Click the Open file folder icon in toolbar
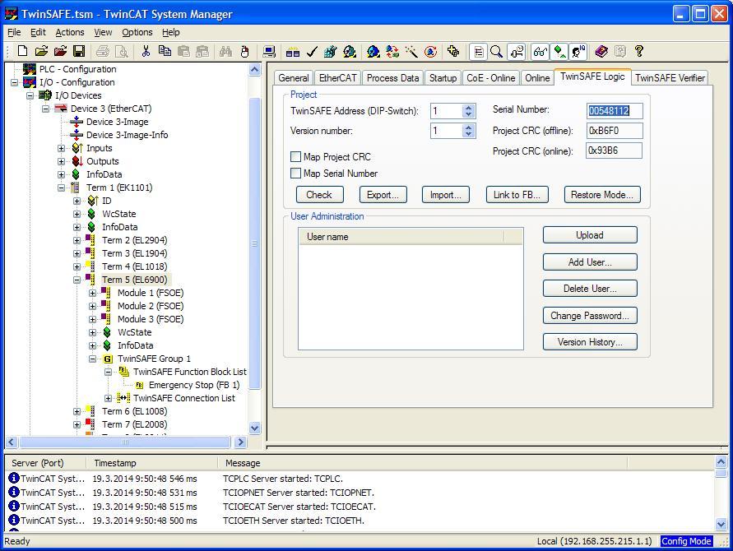The width and height of the screenshot is (733, 551). (x=41, y=52)
